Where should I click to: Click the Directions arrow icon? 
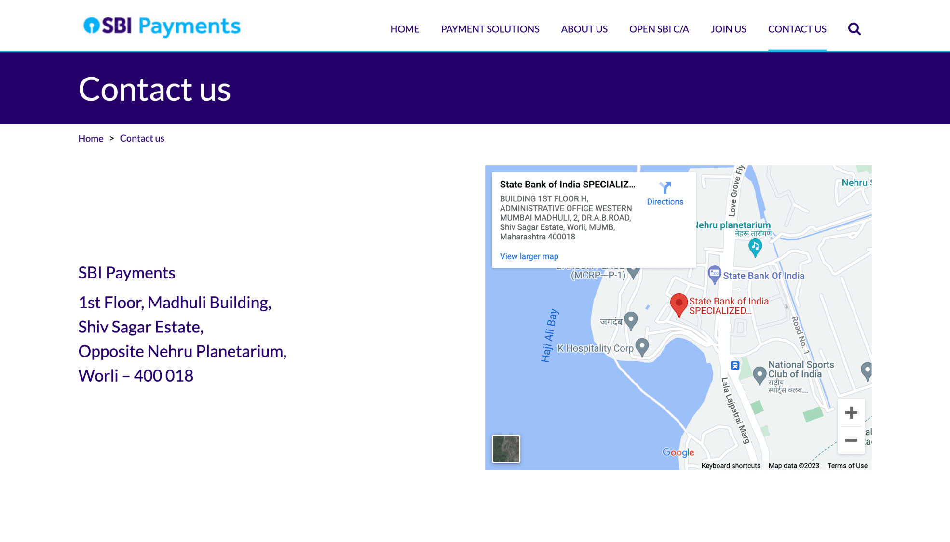click(665, 187)
